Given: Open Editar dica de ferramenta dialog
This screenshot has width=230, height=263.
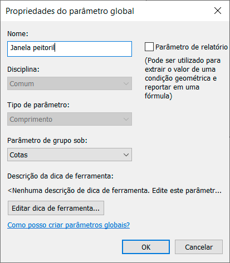Looking at the screenshot, I should (56, 208).
